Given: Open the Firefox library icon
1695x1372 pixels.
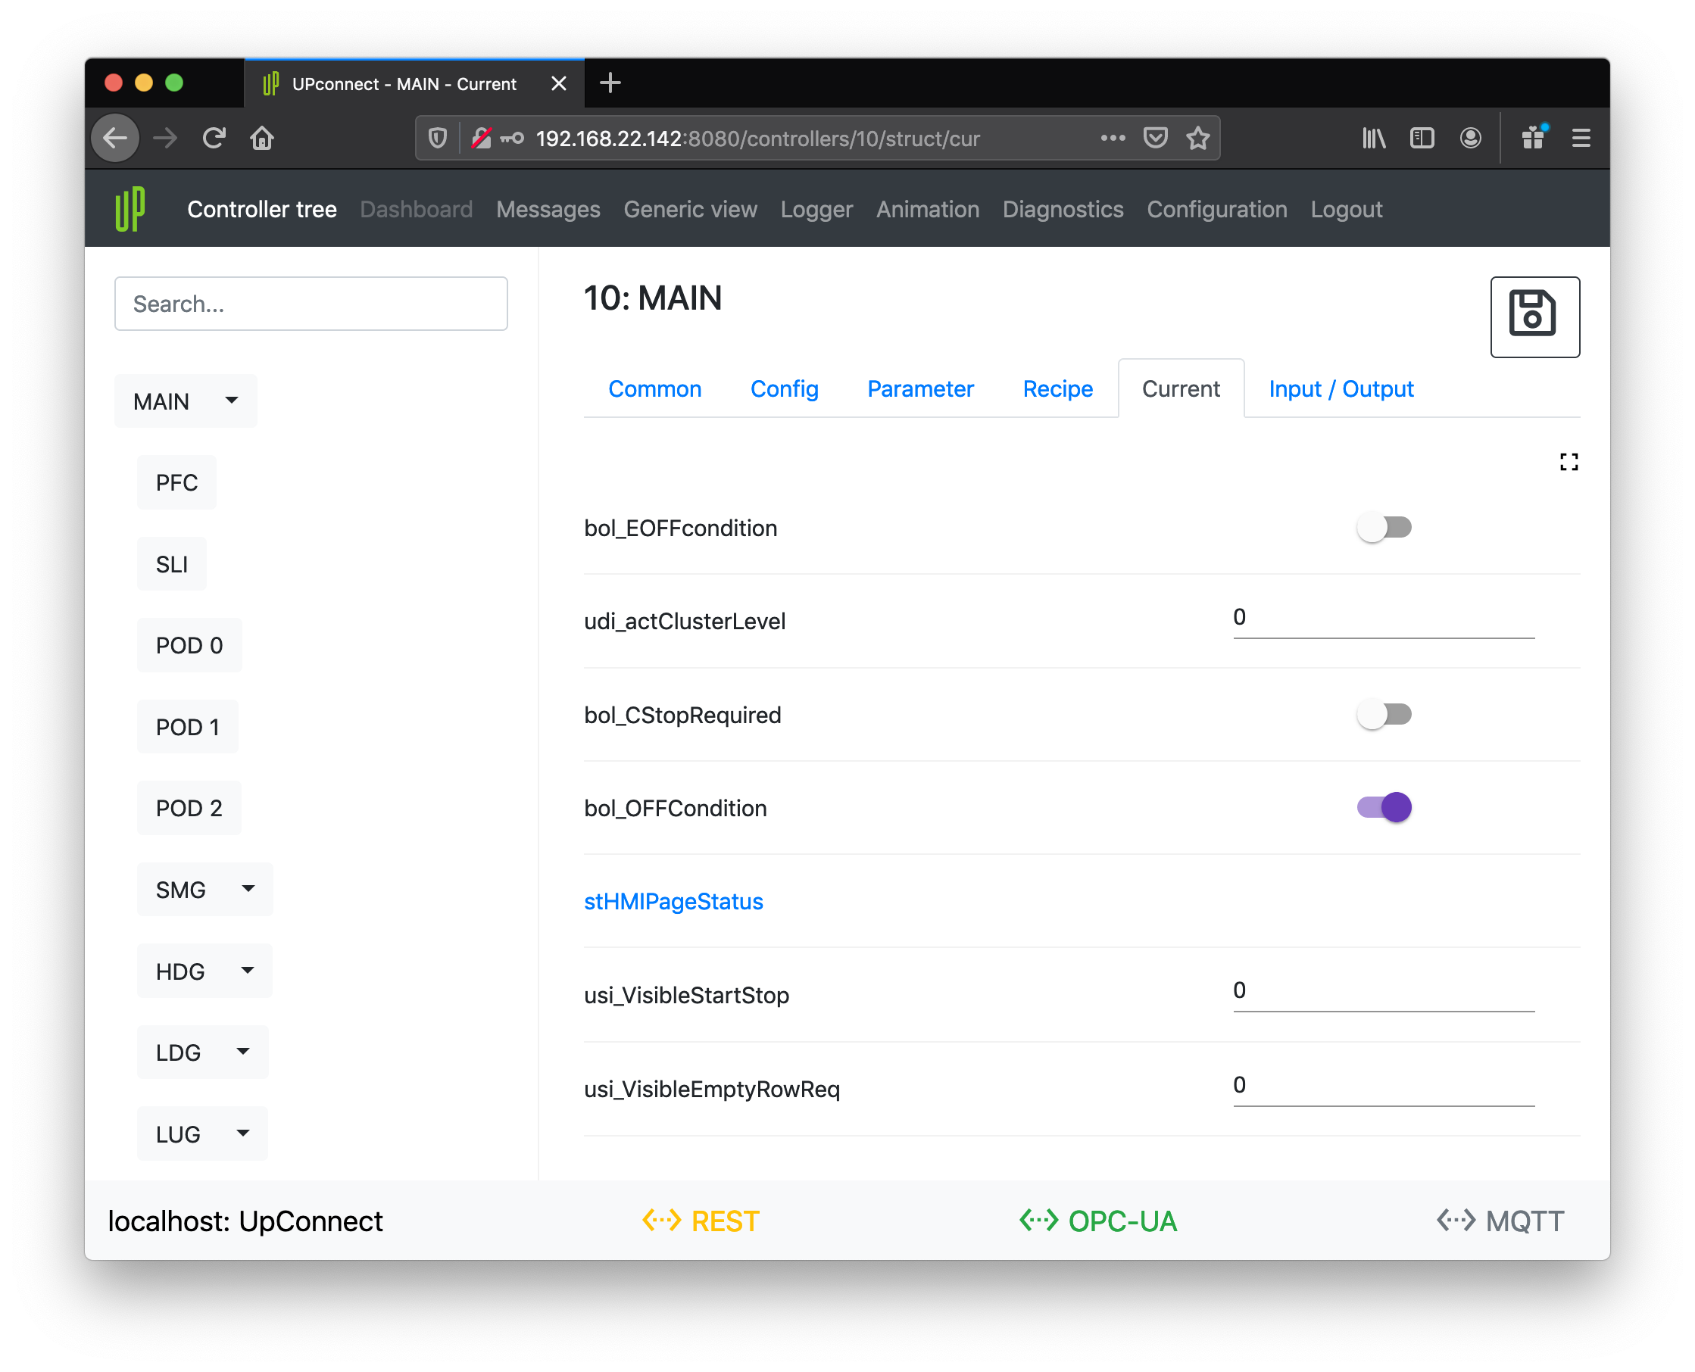Looking at the screenshot, I should coord(1373,139).
